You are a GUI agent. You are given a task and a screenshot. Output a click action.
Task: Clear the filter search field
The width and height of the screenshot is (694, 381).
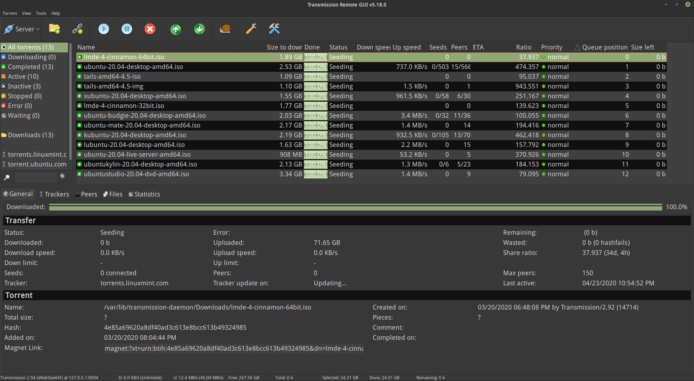click(x=62, y=176)
